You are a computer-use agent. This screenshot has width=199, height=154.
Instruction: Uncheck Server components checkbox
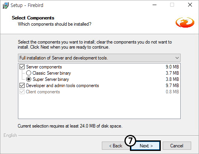click(x=22, y=67)
